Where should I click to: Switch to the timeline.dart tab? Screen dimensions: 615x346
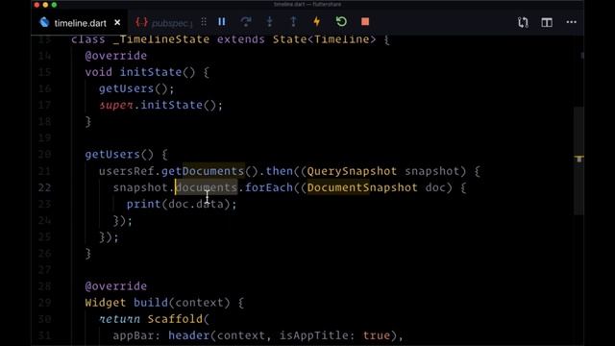pos(80,23)
